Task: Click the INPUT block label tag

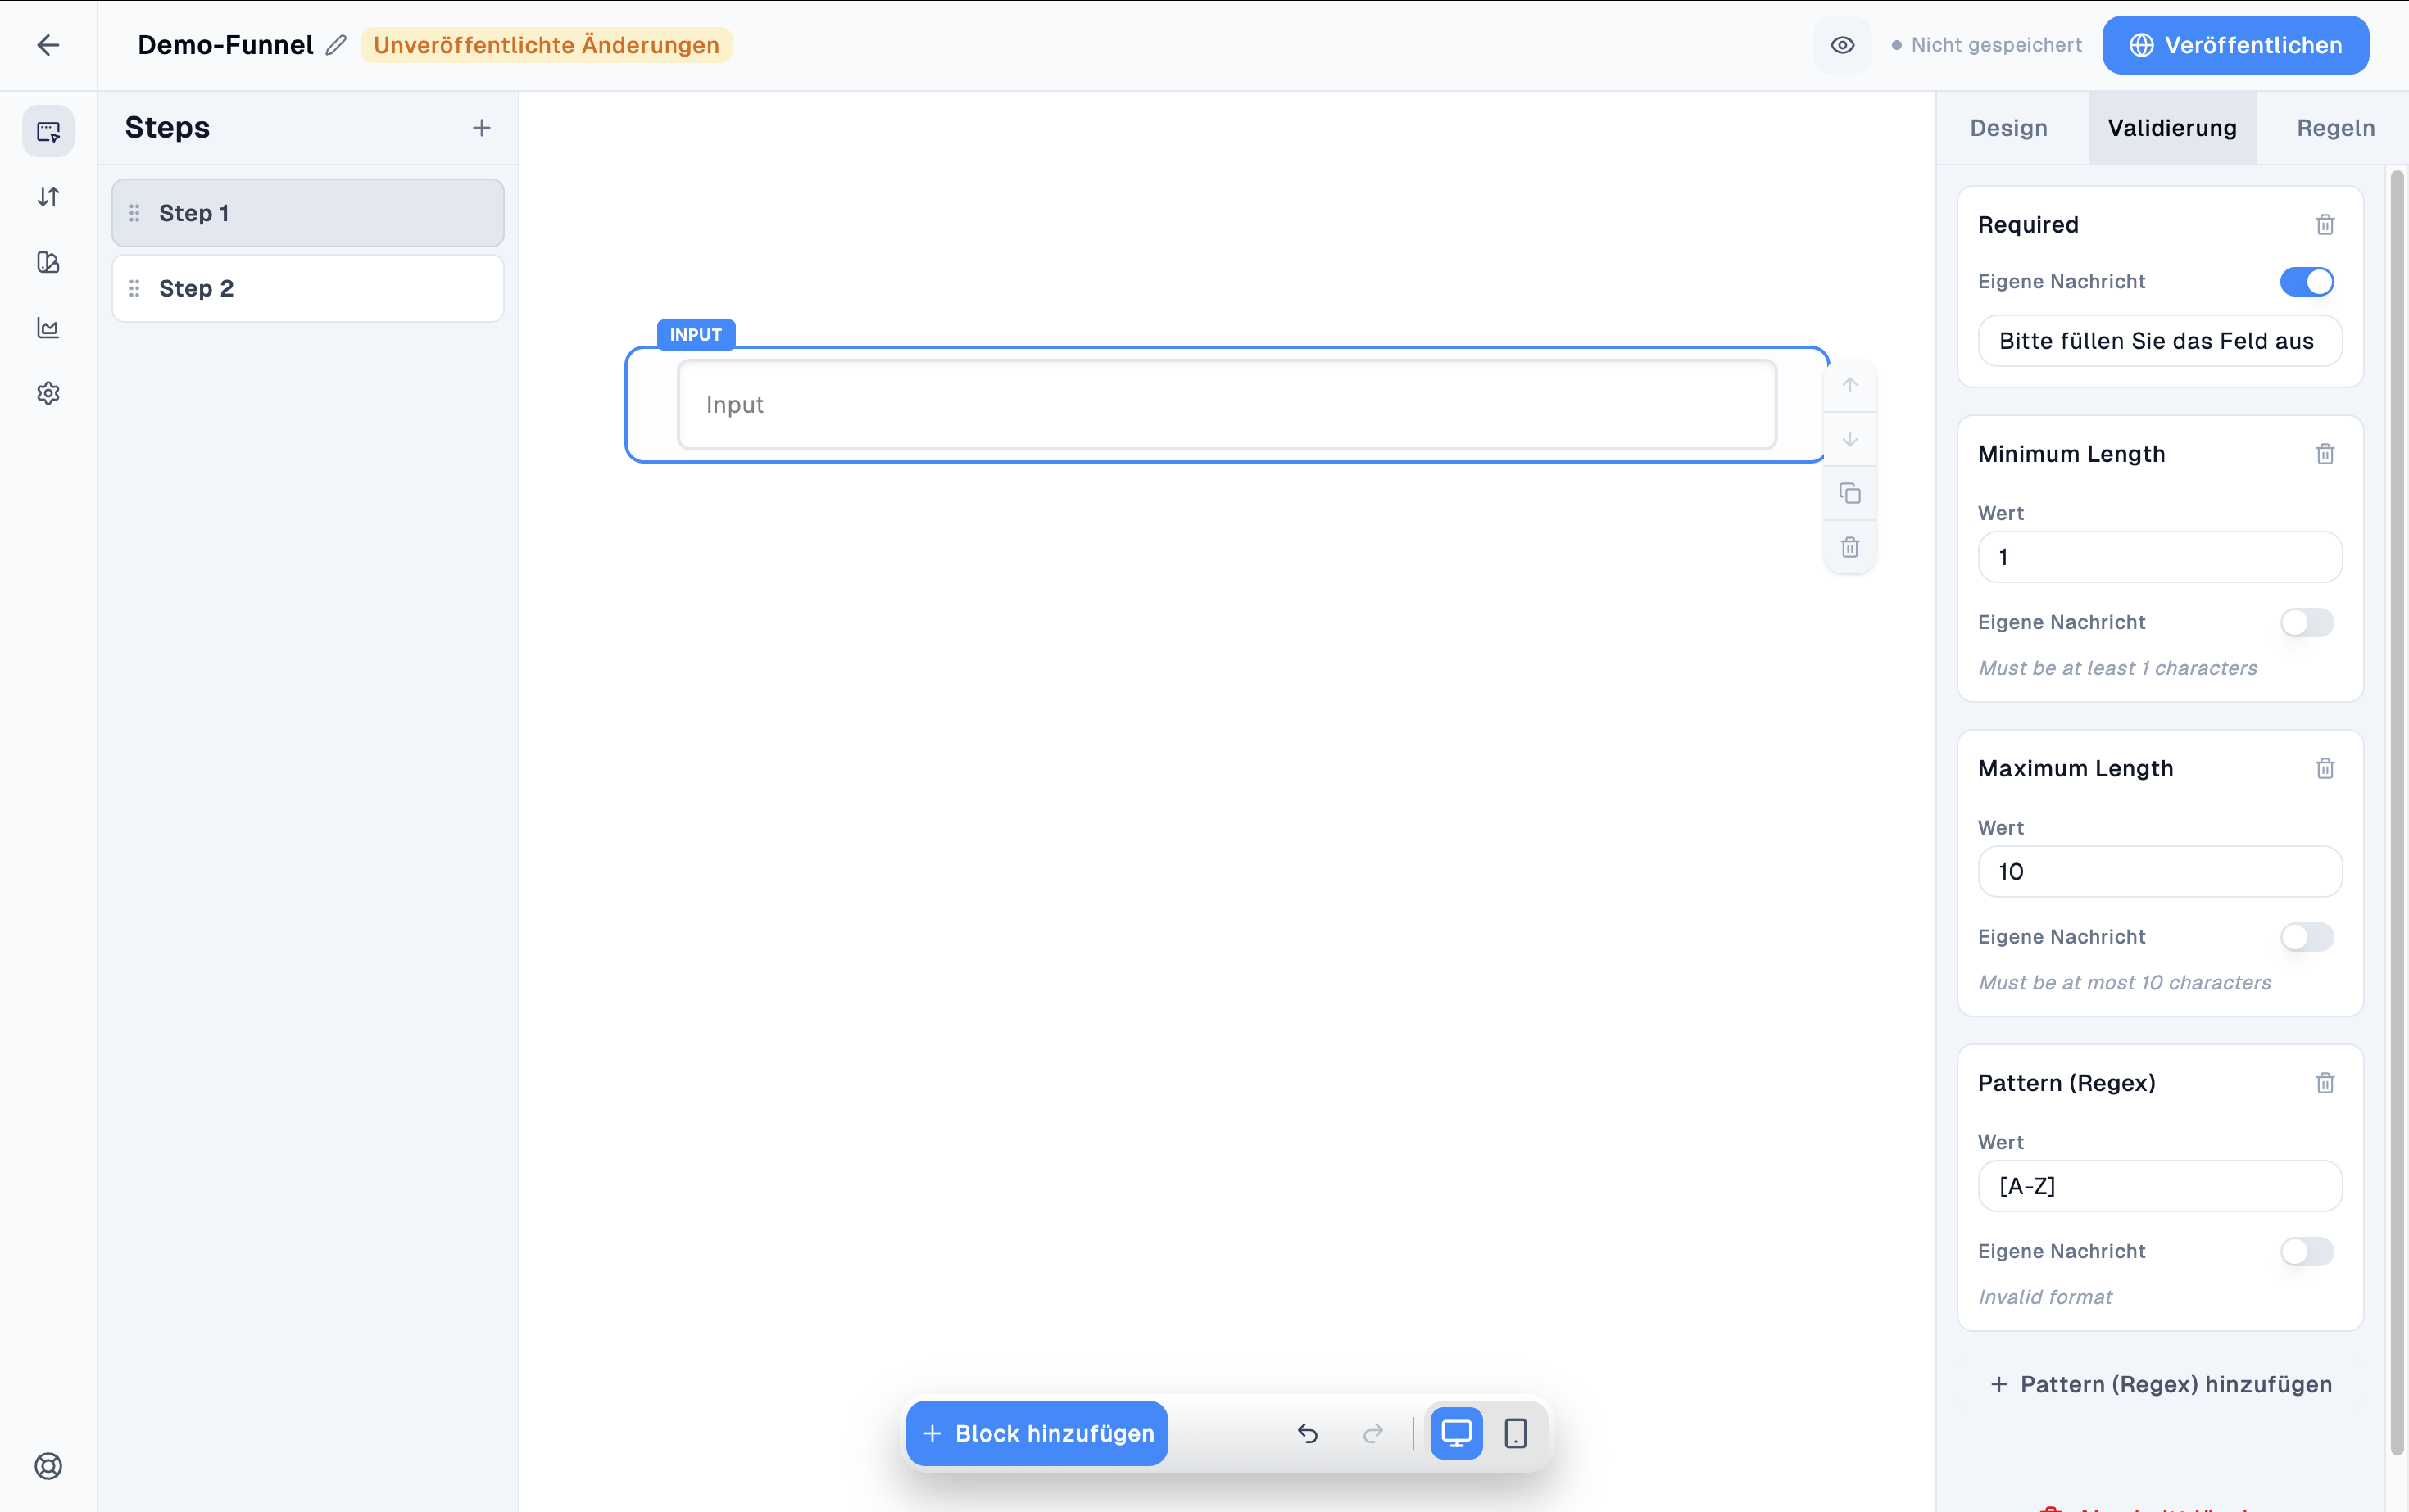Action: pos(696,335)
